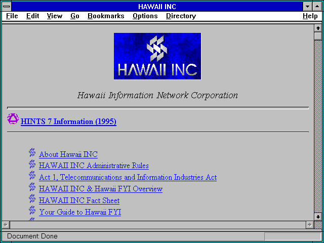The height and width of the screenshot is (243, 324).
Task: Click the status bar progress indicator box
Action: (293, 236)
